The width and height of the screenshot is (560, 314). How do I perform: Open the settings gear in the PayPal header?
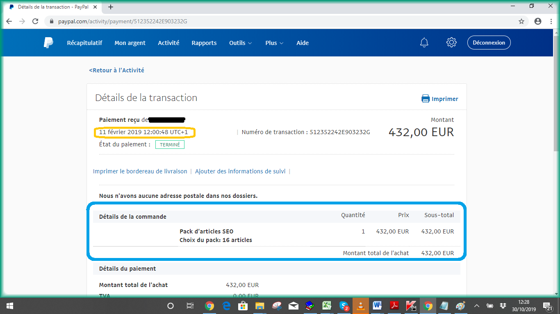451,43
